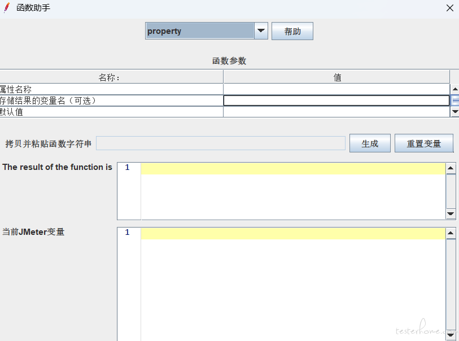Click the value cell for 属性名称
Viewport: 459px width, 341px height.
336,89
